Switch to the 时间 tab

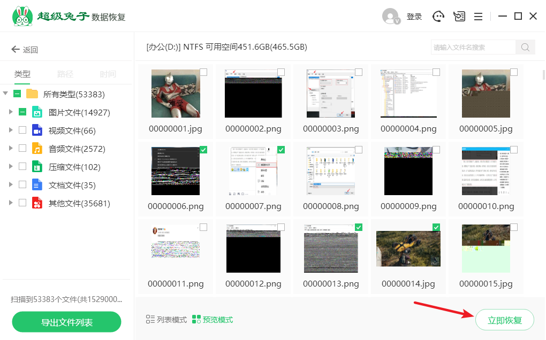(x=108, y=74)
